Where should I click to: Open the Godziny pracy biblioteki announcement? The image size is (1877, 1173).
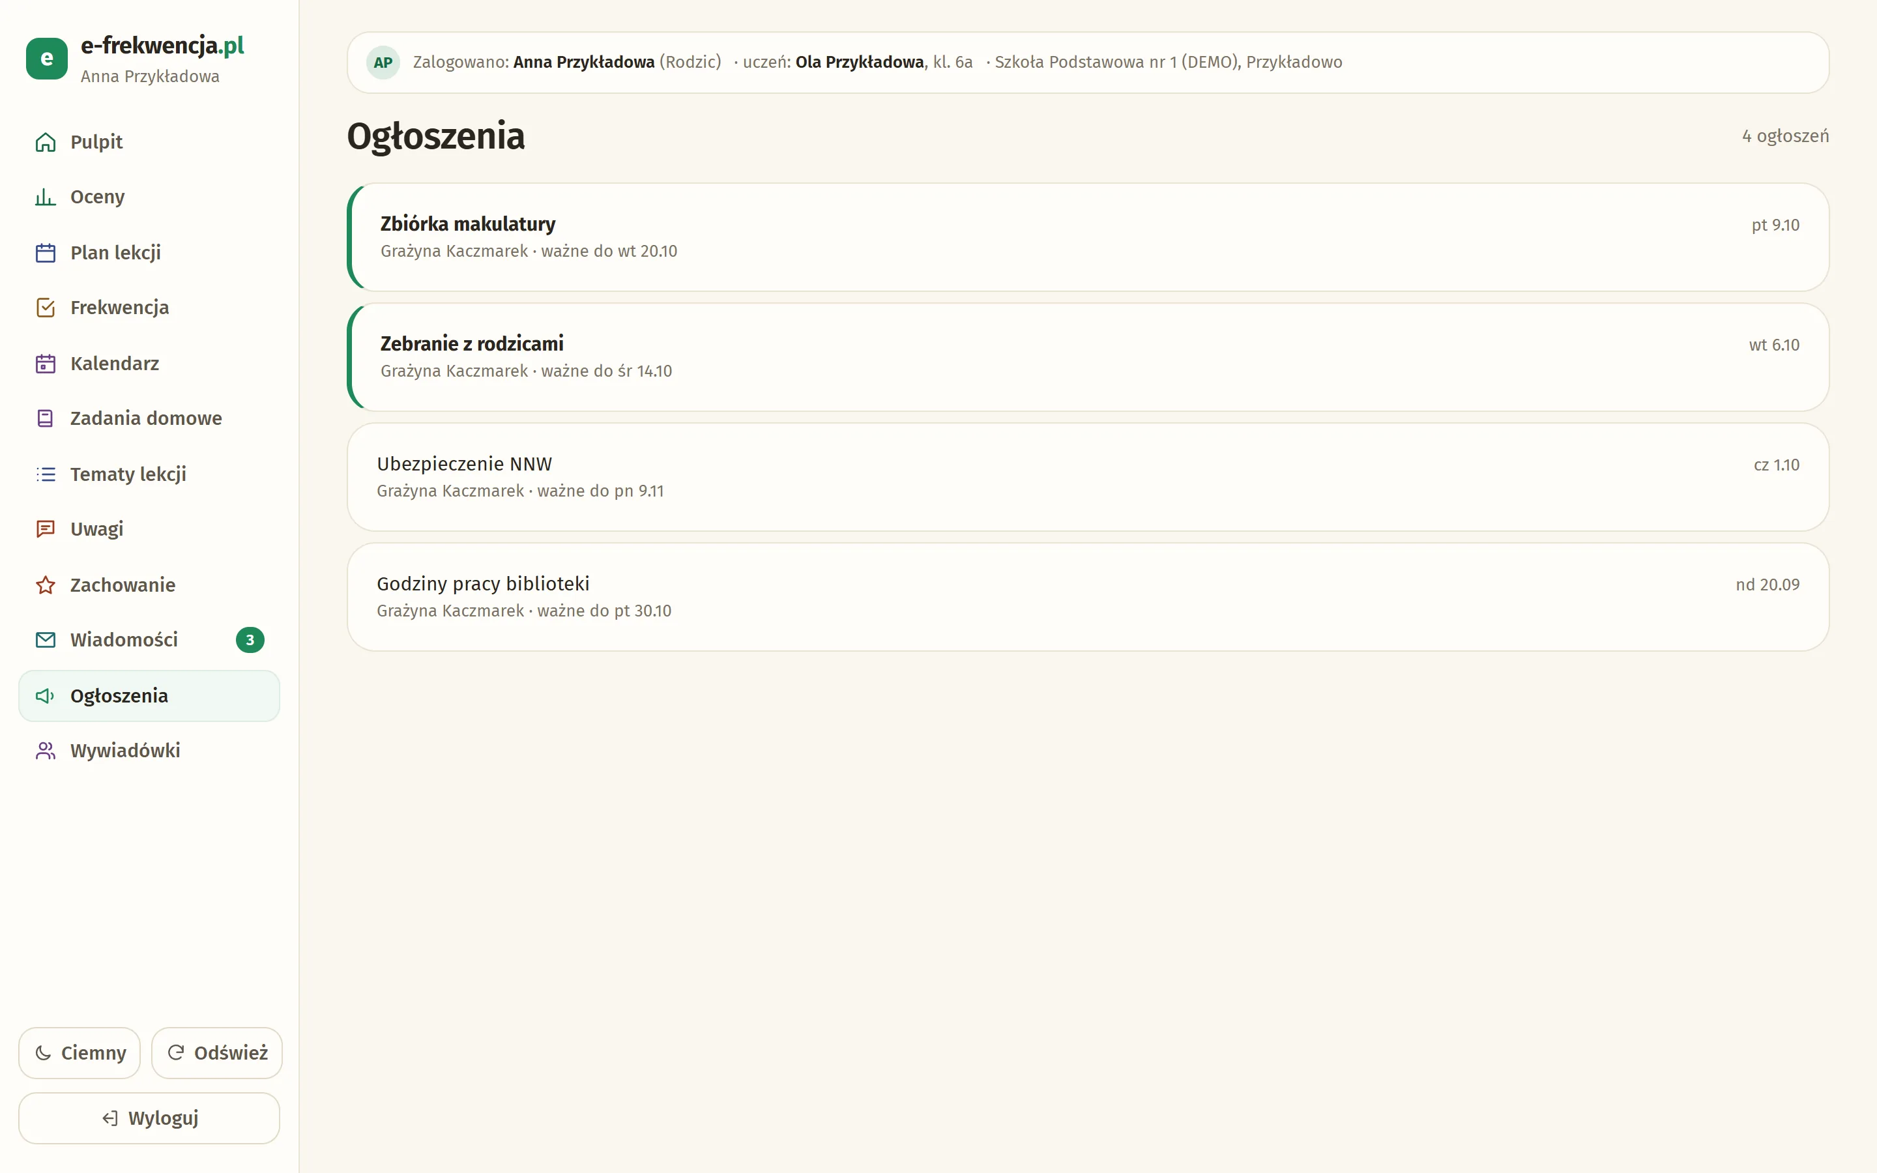coord(1087,596)
